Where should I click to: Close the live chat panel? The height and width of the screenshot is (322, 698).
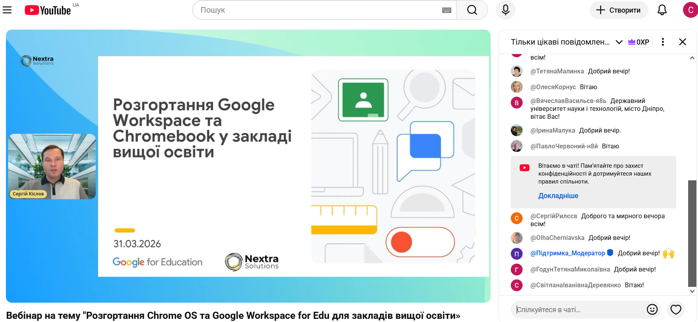683,42
